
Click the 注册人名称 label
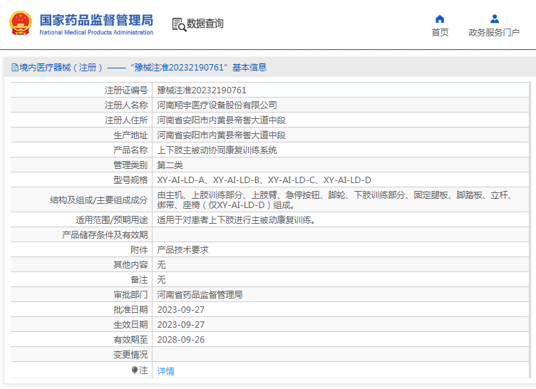[126, 105]
